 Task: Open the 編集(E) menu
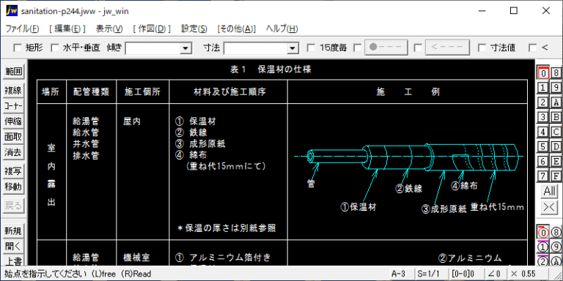(67, 29)
